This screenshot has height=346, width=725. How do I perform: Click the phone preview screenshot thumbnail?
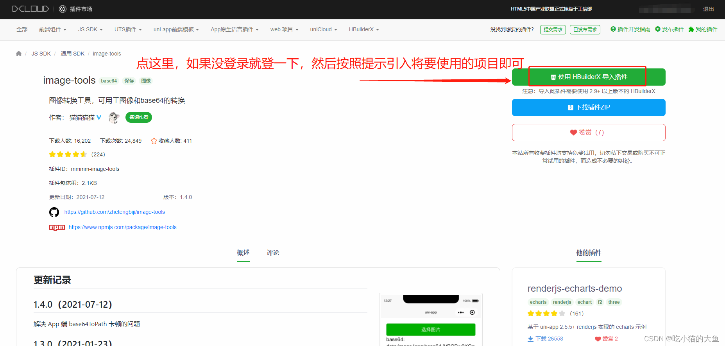431,319
